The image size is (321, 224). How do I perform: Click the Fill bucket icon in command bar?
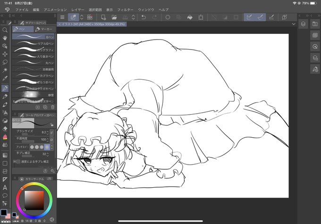click(190, 17)
